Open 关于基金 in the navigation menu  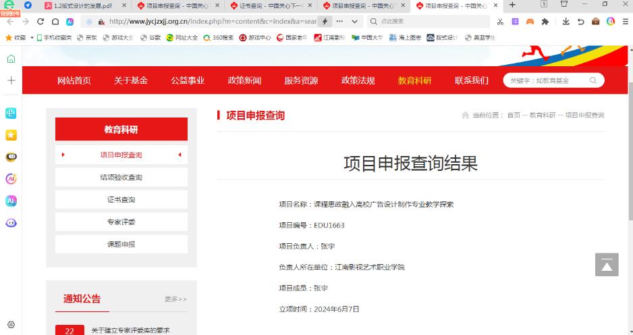click(x=131, y=80)
